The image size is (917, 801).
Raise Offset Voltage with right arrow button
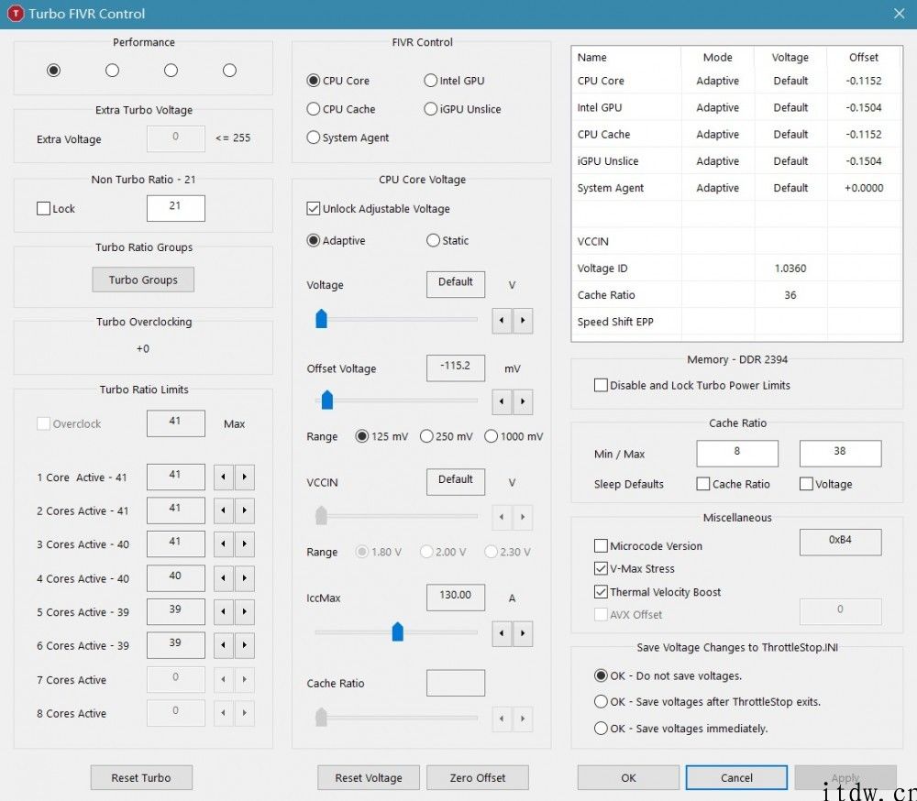(x=523, y=401)
